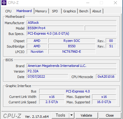Image resolution: width=123 pixels, height=119 pixels.
Task: Open the Graphics tab
Action: [x=70, y=11]
